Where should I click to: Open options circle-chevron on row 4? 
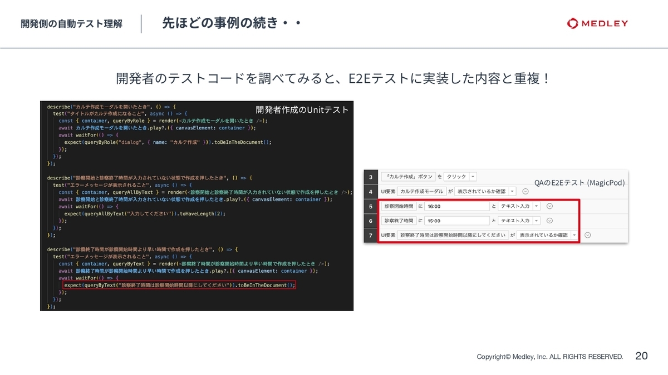[525, 191]
